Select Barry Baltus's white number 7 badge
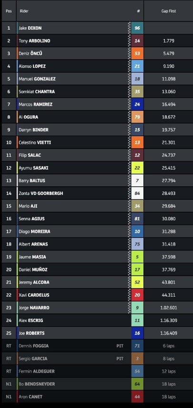This screenshot has width=193, height=408. click(137, 181)
